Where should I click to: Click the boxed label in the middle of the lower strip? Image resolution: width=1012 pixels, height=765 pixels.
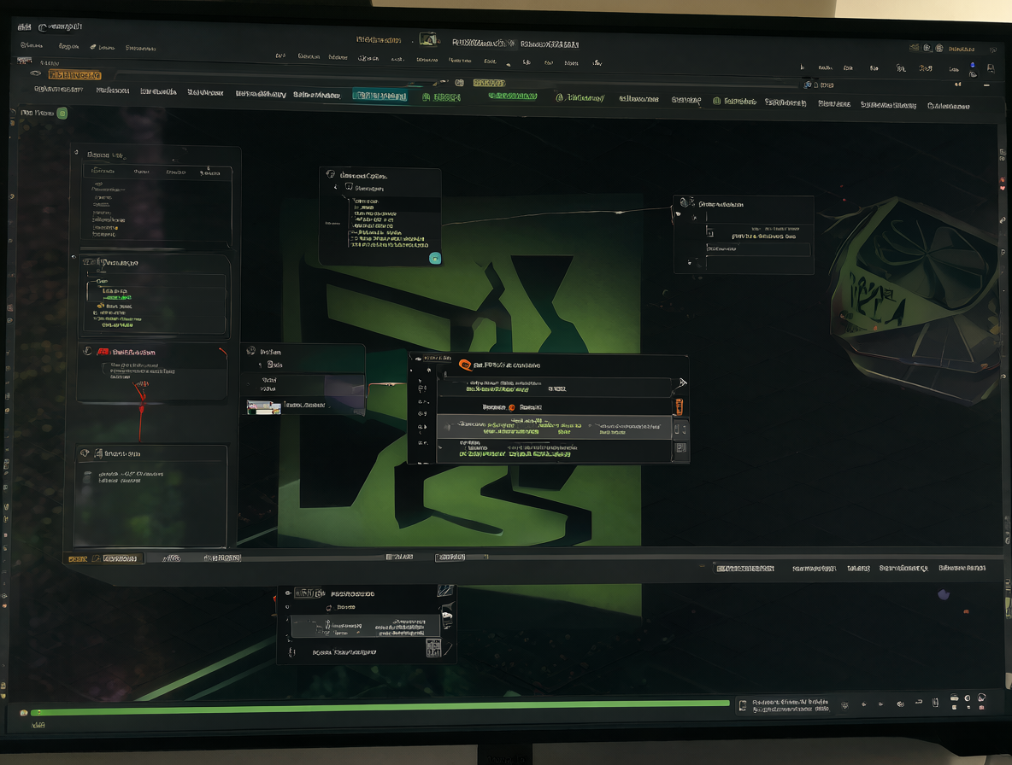coord(450,557)
